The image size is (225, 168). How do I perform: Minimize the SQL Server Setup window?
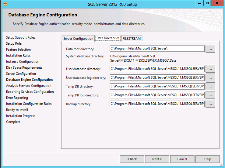(200, 3)
